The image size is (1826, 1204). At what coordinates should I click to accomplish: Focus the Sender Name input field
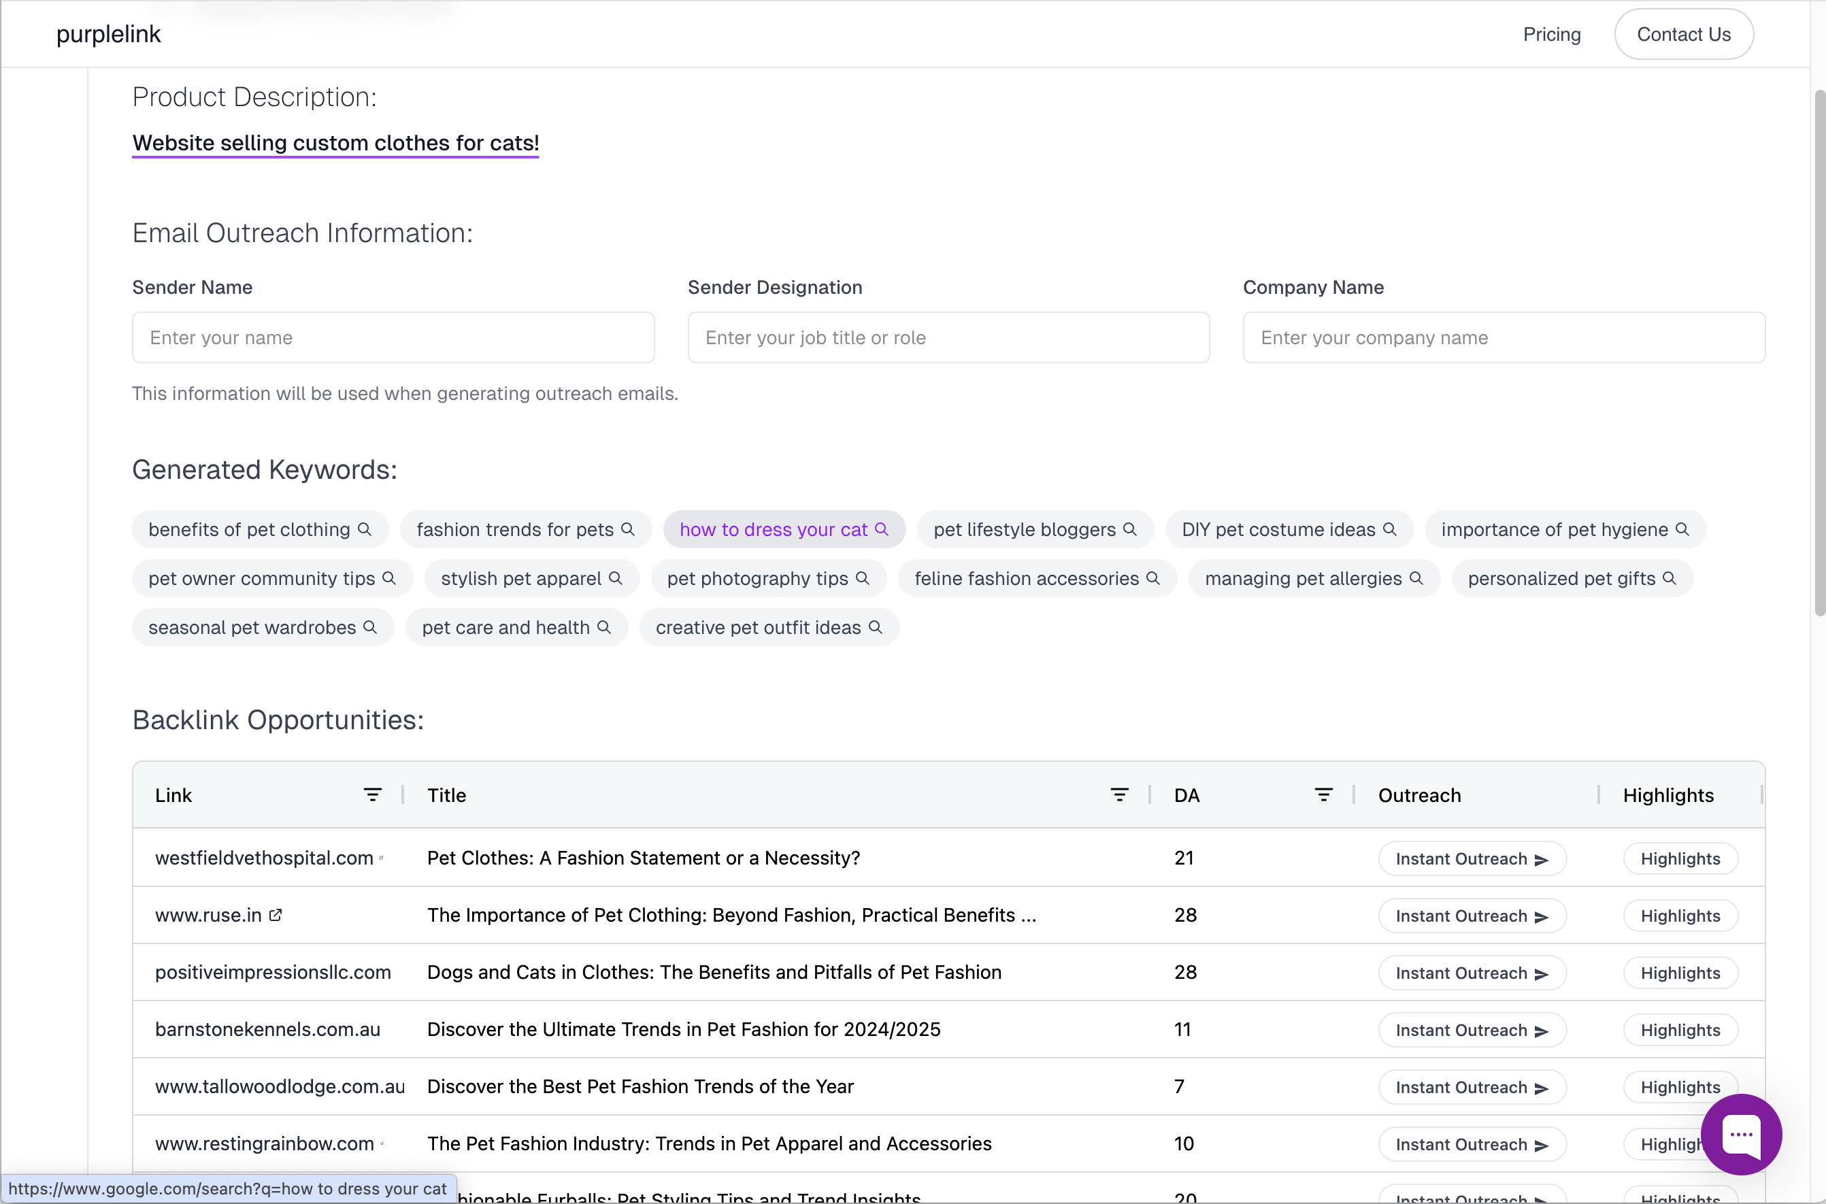click(393, 337)
